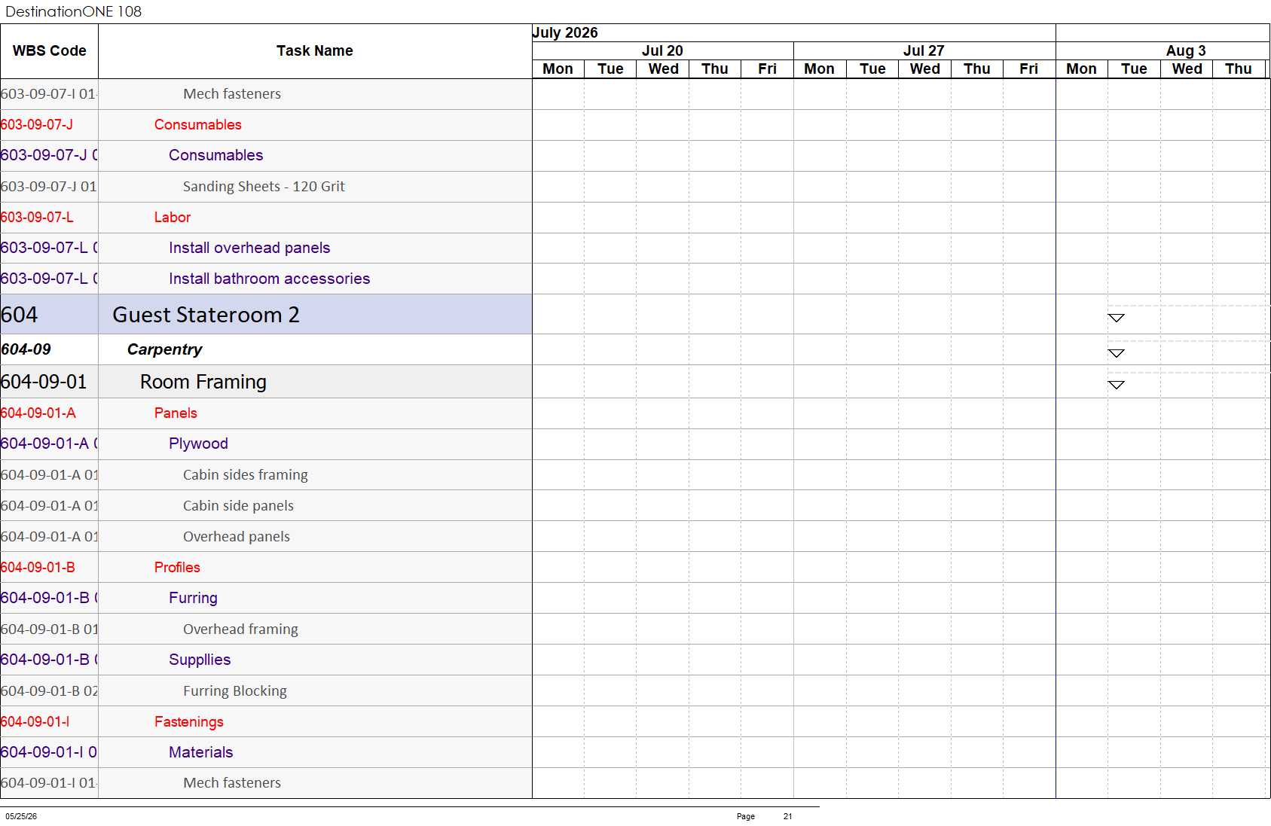
Task: Select the Cabin side panels task
Action: click(x=315, y=505)
